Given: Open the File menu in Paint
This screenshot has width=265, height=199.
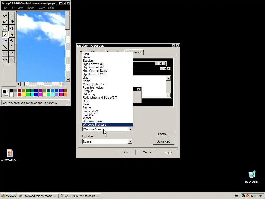Looking at the screenshot, I should (5, 8).
